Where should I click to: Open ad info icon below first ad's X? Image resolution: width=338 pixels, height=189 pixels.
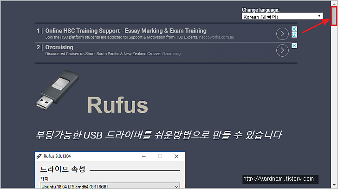tap(294, 35)
